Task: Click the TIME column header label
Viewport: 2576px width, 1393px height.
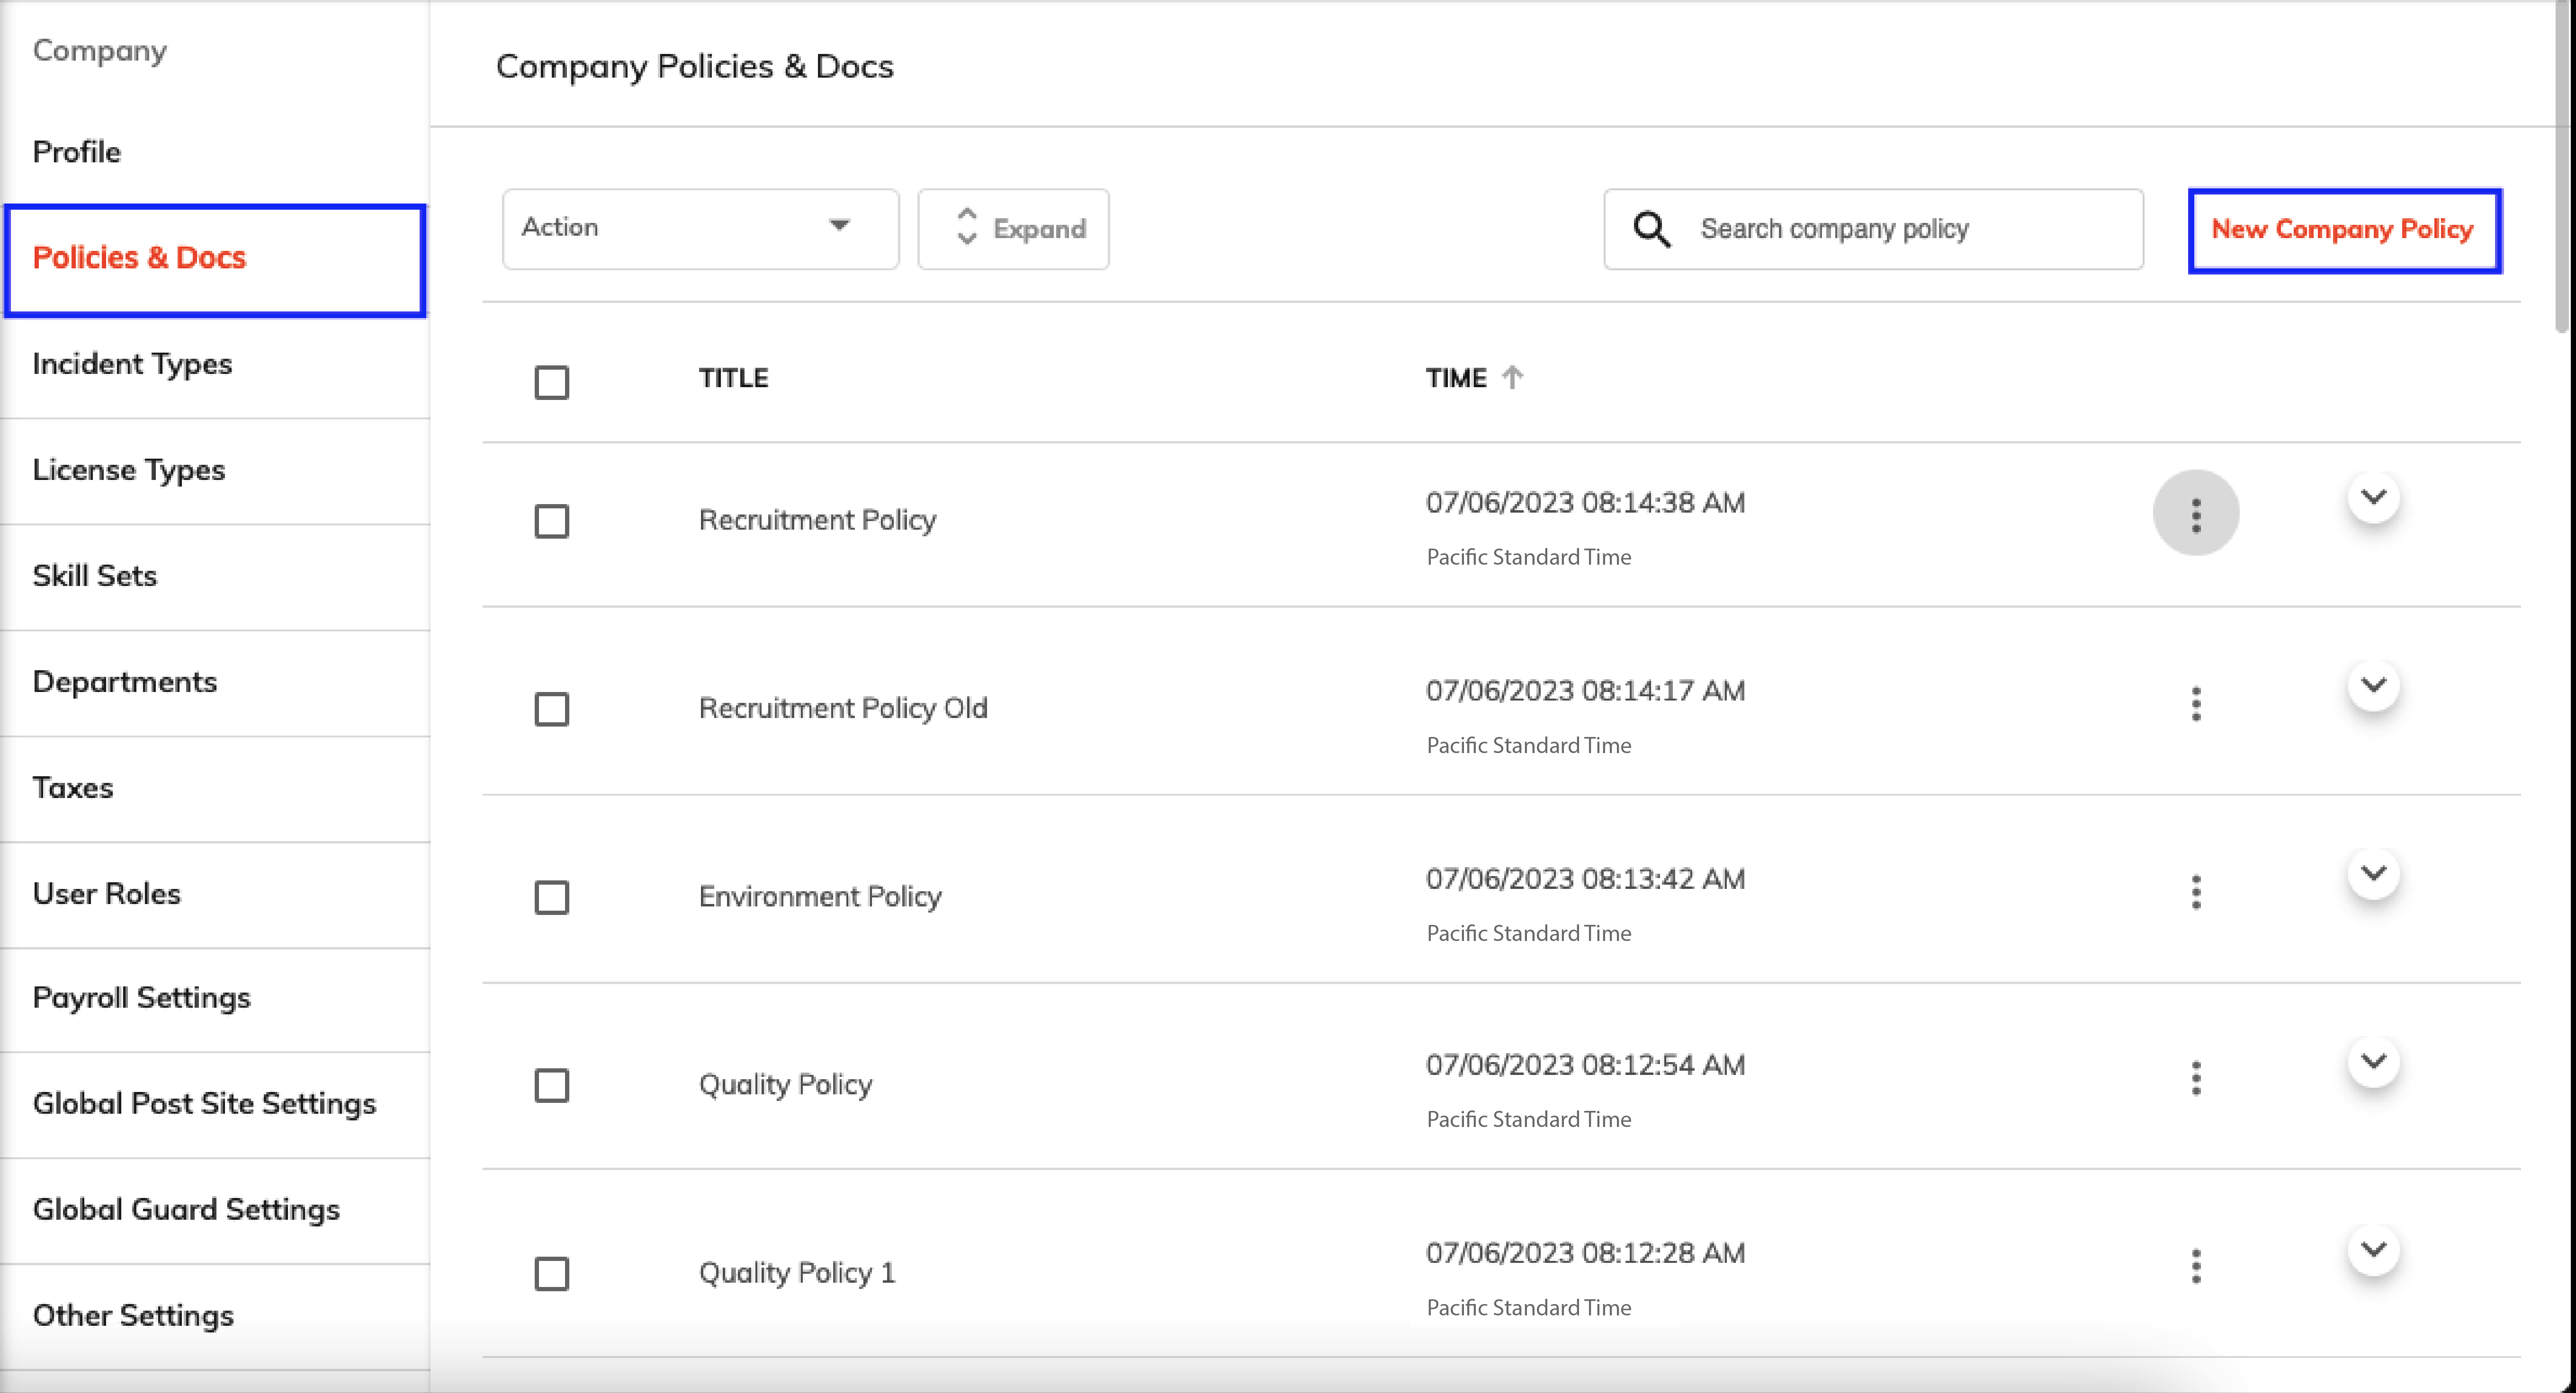Action: (1456, 378)
